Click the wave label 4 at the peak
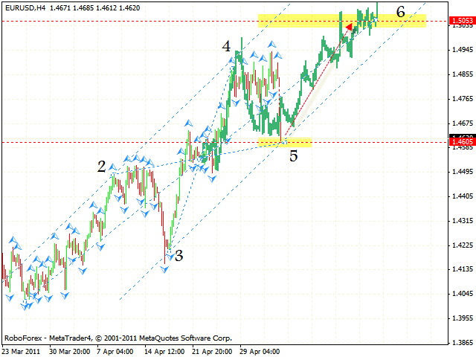Image resolution: width=476 pixels, height=357 pixels. [x=226, y=46]
